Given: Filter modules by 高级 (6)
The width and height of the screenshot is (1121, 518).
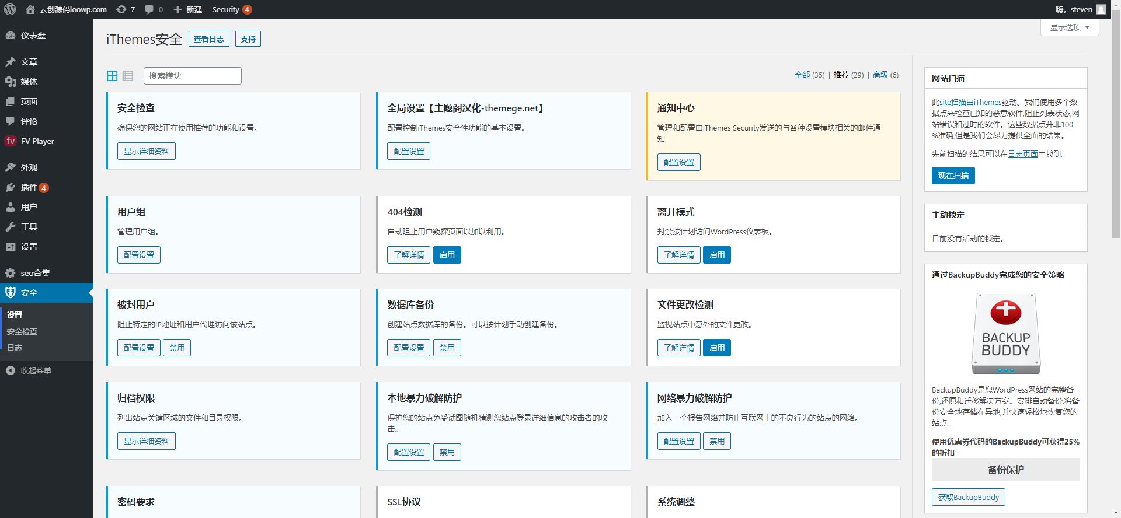Looking at the screenshot, I should (886, 75).
